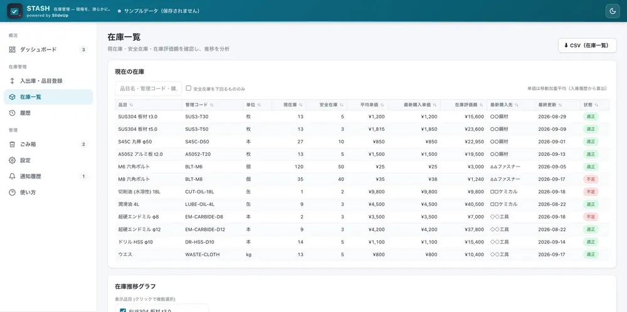Click last updated date 2026-09-13
Image resolution: width=627 pixels, height=312 pixels.
552,154
